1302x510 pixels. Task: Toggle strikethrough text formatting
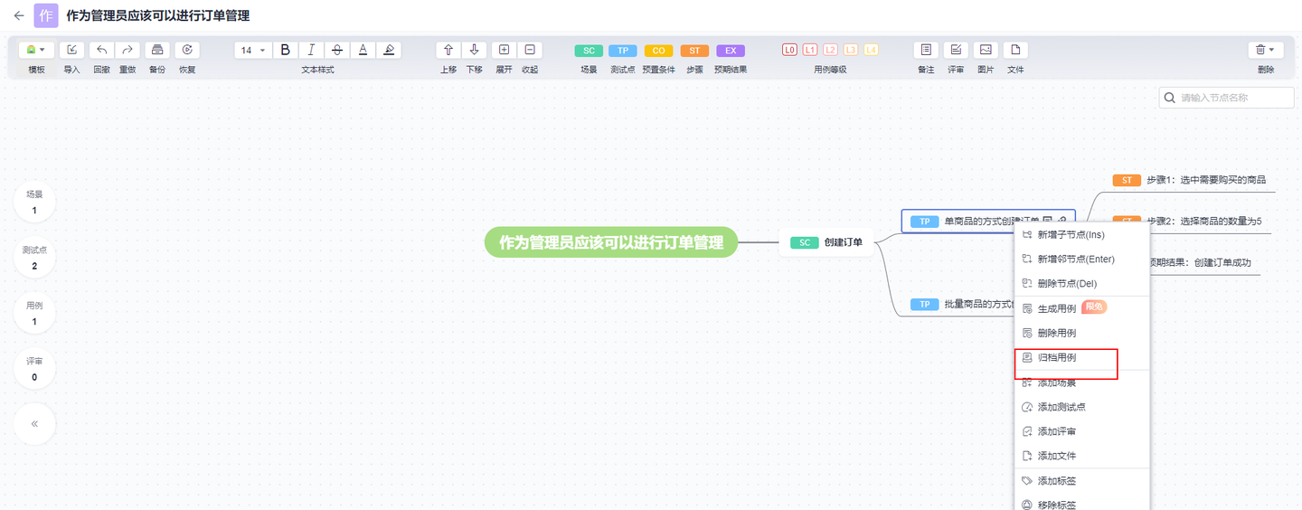coord(337,50)
